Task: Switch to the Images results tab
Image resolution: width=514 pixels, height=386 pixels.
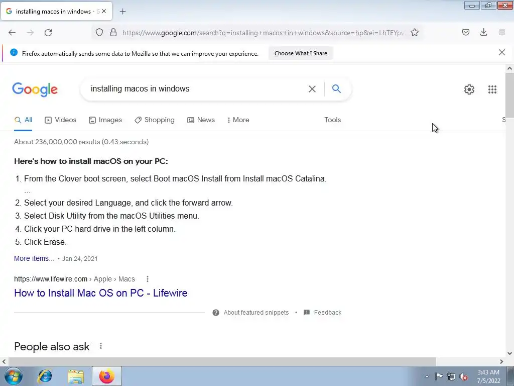Action: pyautogui.click(x=105, y=120)
